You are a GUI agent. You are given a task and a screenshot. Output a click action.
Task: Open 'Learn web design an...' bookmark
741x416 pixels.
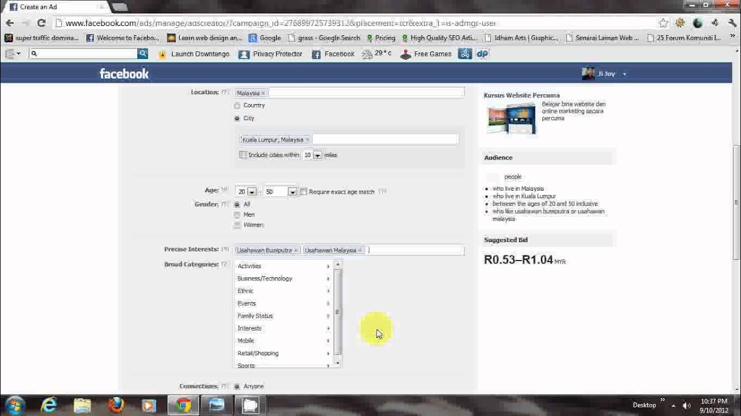coord(204,38)
